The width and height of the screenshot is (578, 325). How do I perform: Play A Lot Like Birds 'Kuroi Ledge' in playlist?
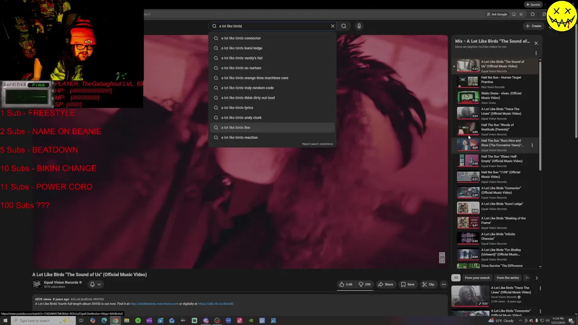coord(494,208)
